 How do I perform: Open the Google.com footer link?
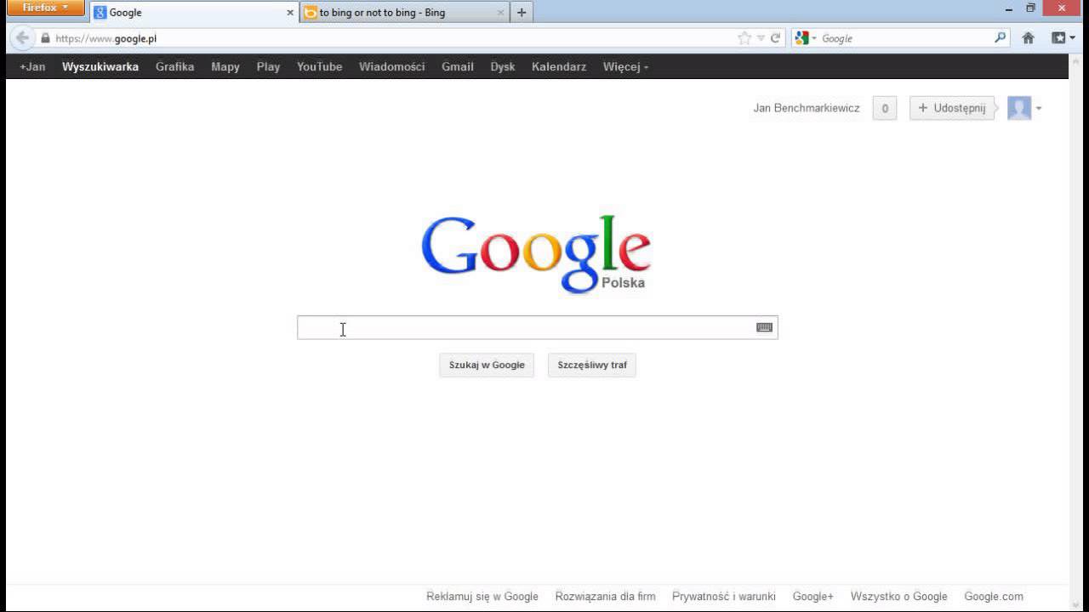[994, 597]
